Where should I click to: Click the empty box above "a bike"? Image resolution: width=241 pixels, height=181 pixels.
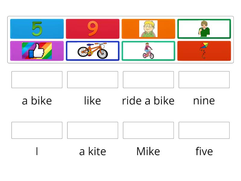pos(37,80)
